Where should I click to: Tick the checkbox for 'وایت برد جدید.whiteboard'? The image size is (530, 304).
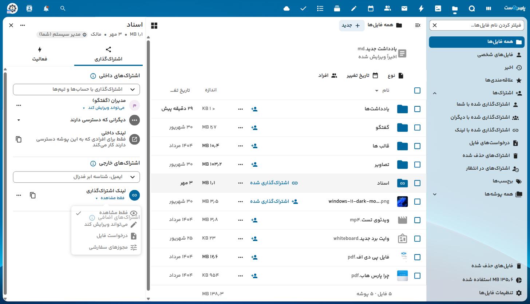click(x=417, y=238)
